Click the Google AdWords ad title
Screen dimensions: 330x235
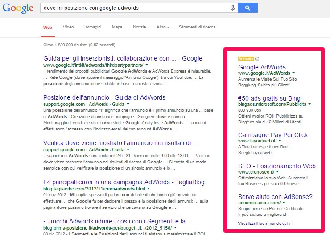tap(262, 67)
